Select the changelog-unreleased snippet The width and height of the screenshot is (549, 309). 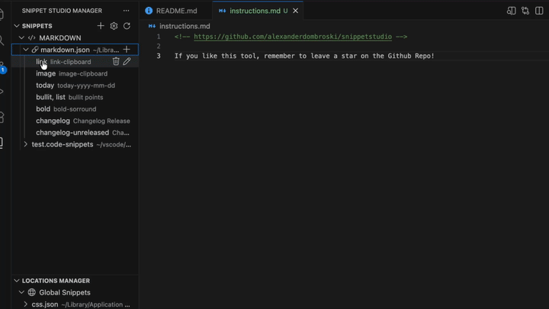tap(75, 133)
